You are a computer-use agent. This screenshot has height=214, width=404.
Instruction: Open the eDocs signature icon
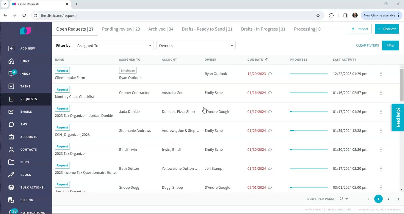(x=11, y=175)
